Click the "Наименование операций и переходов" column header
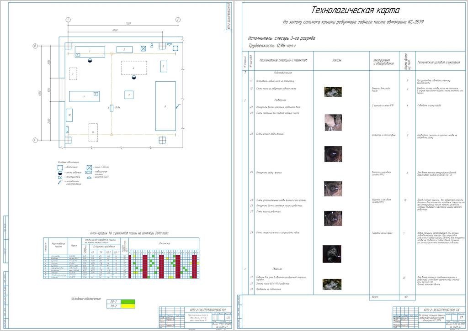Viewport: 468px width, 331px height. (x=283, y=60)
